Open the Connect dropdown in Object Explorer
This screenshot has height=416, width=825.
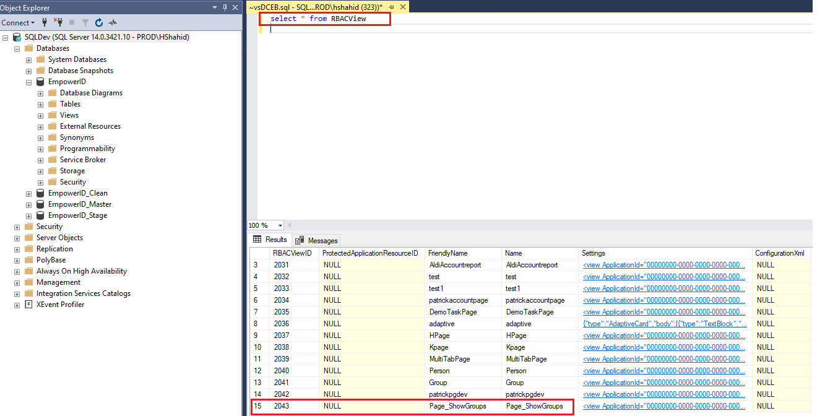[x=18, y=22]
